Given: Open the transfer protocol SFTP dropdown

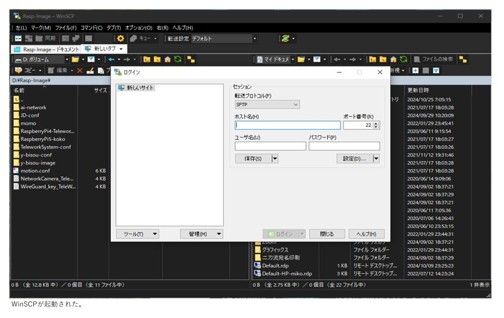Looking at the screenshot, I should [x=267, y=105].
